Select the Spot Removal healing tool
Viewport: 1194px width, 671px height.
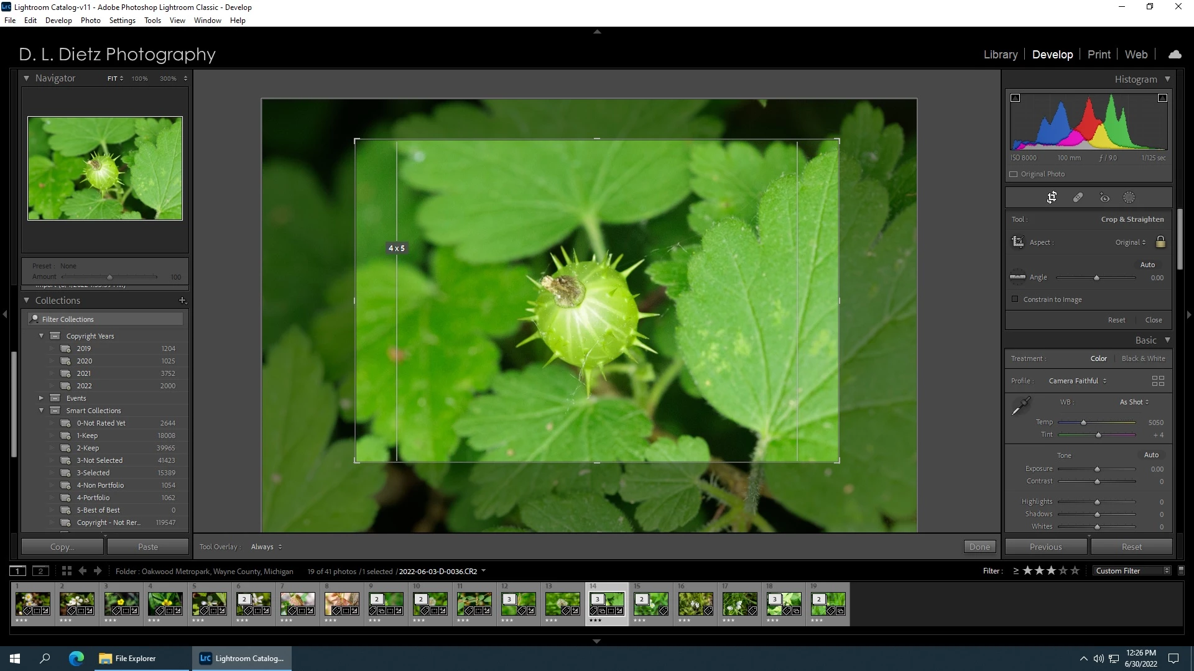click(1078, 198)
